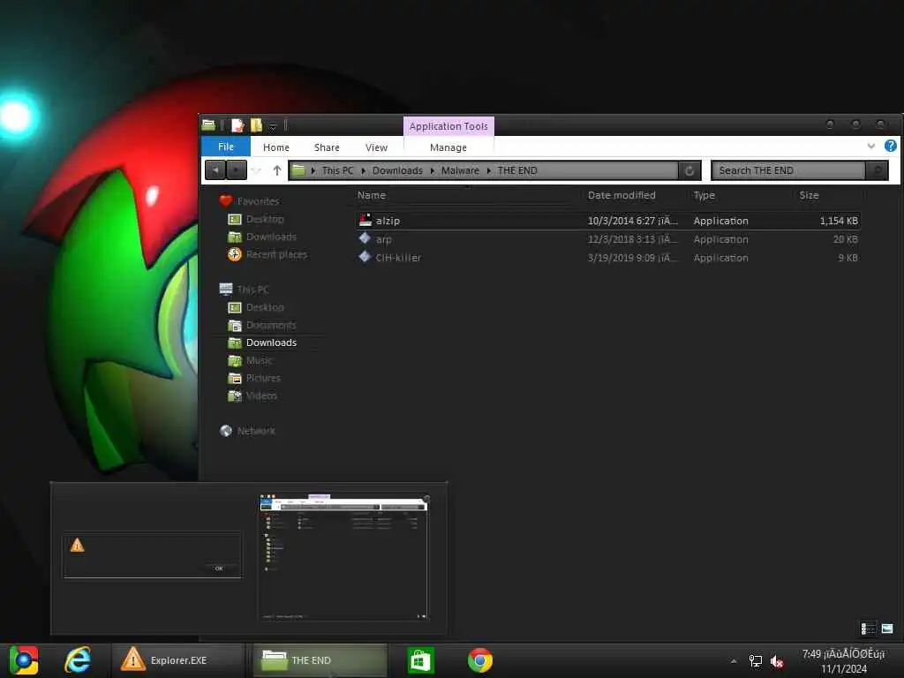Click the muted volume tray icon
Screen dimensions: 904x678
[777, 661]
